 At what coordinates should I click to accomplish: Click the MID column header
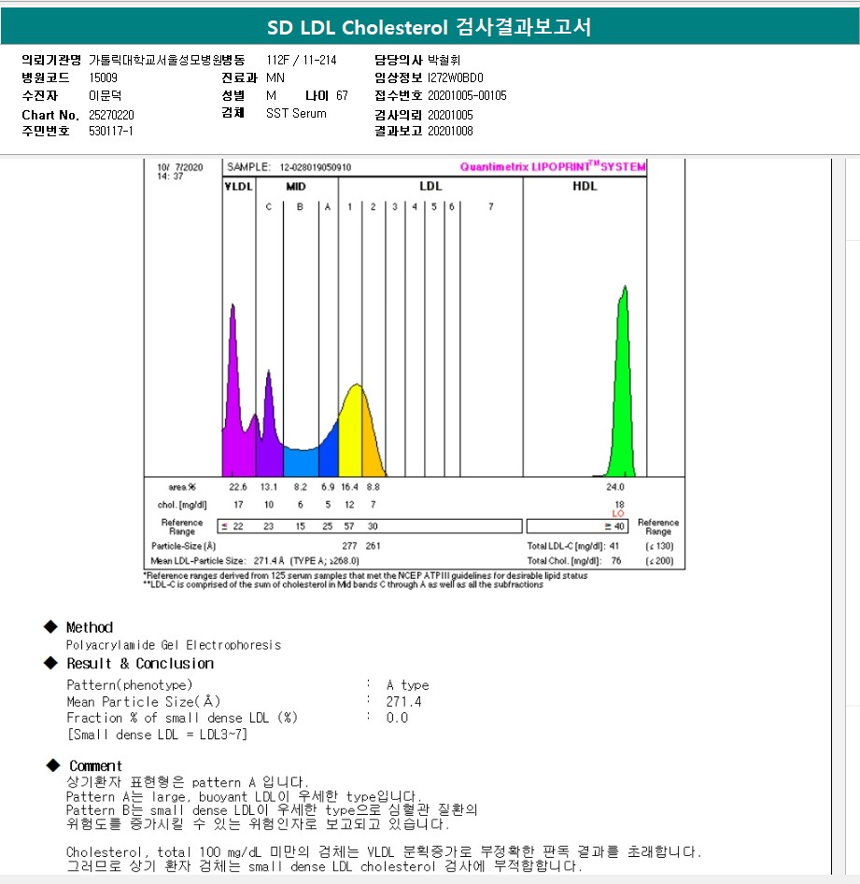tap(295, 186)
